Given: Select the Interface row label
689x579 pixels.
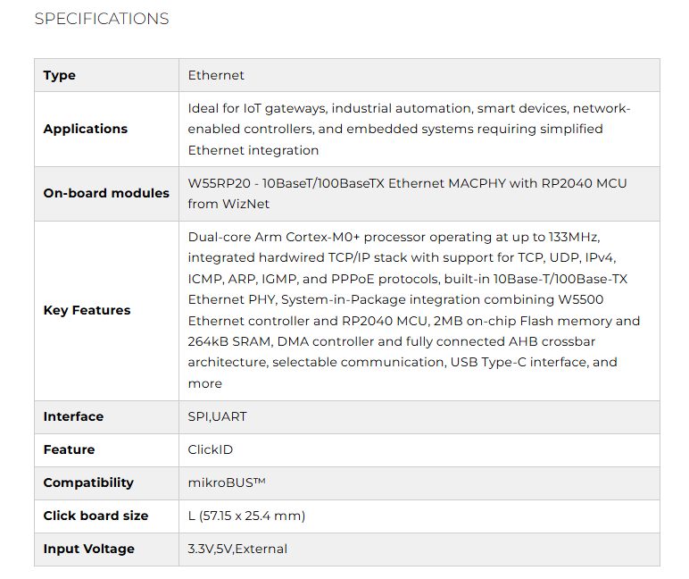Looking at the screenshot, I should (x=73, y=417).
